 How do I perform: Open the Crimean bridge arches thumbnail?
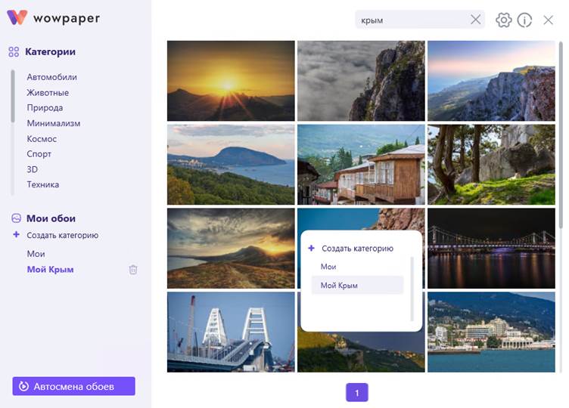point(231,332)
